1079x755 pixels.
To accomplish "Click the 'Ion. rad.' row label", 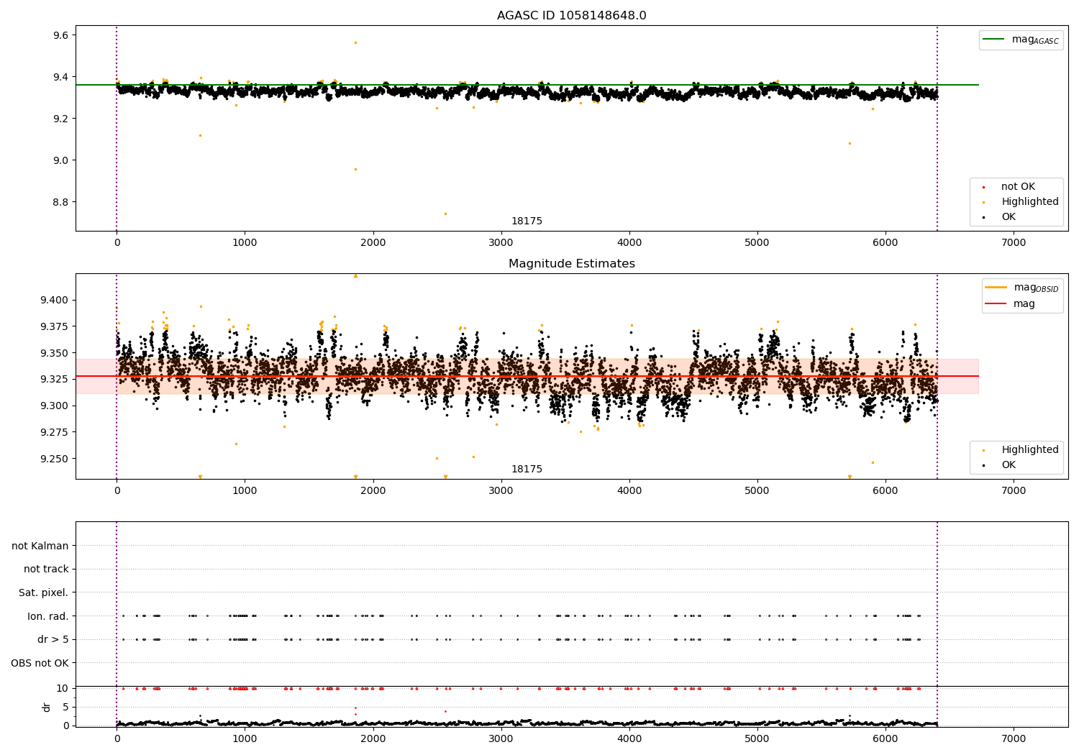I will pos(48,616).
